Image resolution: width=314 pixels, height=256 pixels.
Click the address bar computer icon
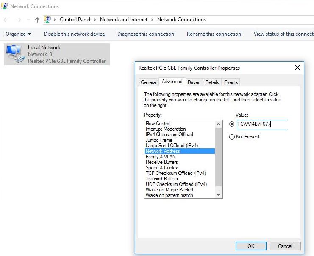point(47,20)
